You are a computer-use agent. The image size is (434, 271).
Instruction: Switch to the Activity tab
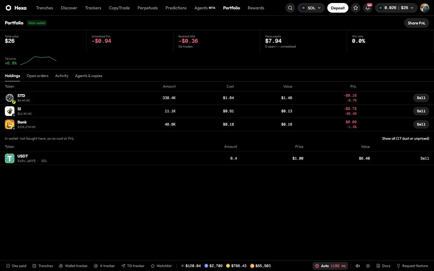point(62,76)
